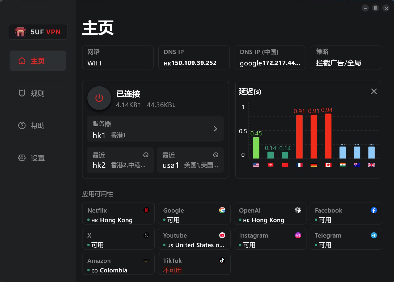
Task: Click the Instagram icon
Action: click(x=298, y=235)
